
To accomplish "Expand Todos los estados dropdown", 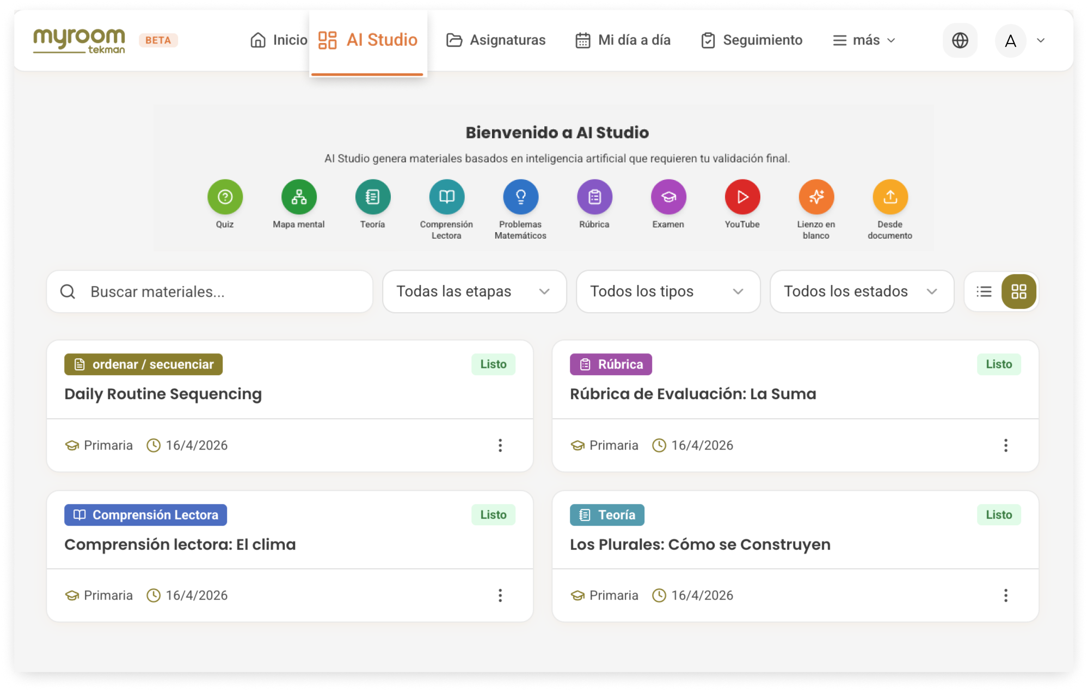I will coord(862,291).
